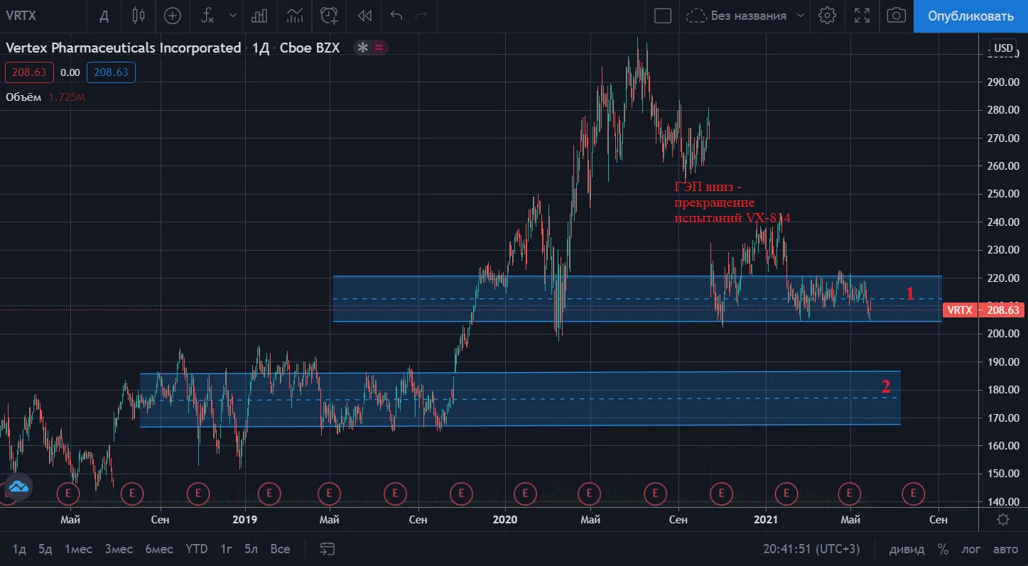1028x566 pixels.
Task: Select the red ГЭП вниз text annotation
Action: 732,202
